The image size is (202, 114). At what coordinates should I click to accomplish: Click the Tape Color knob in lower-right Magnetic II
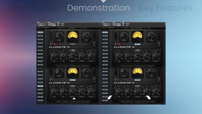tap(156, 92)
